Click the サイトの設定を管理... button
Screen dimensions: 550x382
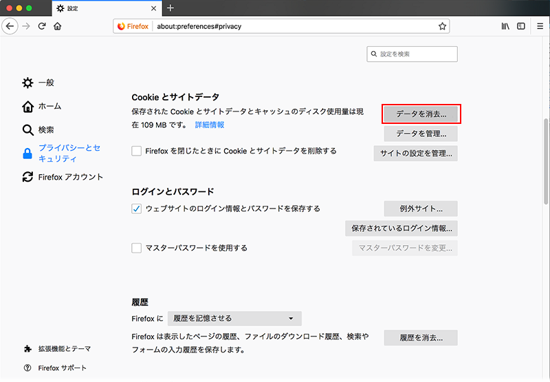[416, 153]
